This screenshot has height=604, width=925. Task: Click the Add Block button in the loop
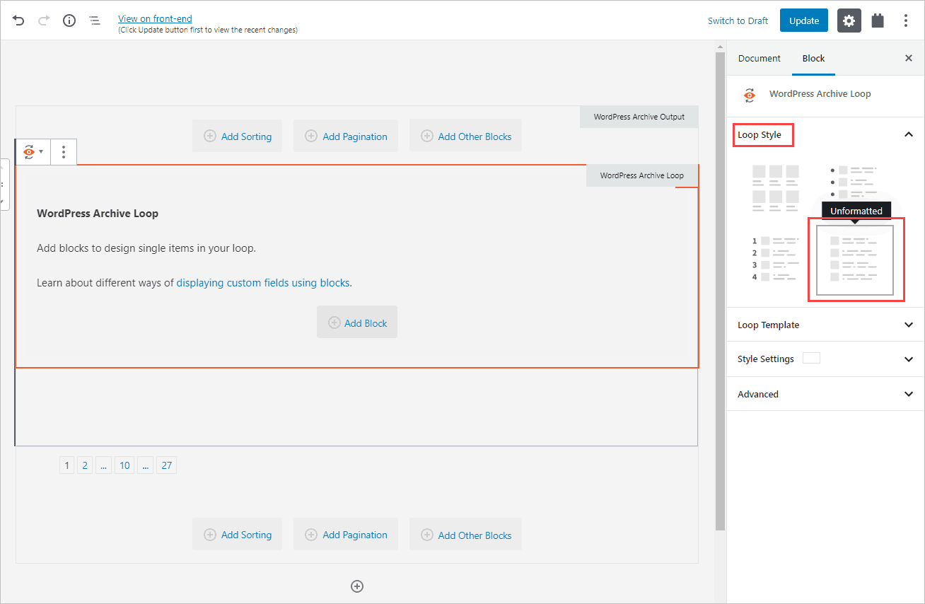tap(357, 323)
